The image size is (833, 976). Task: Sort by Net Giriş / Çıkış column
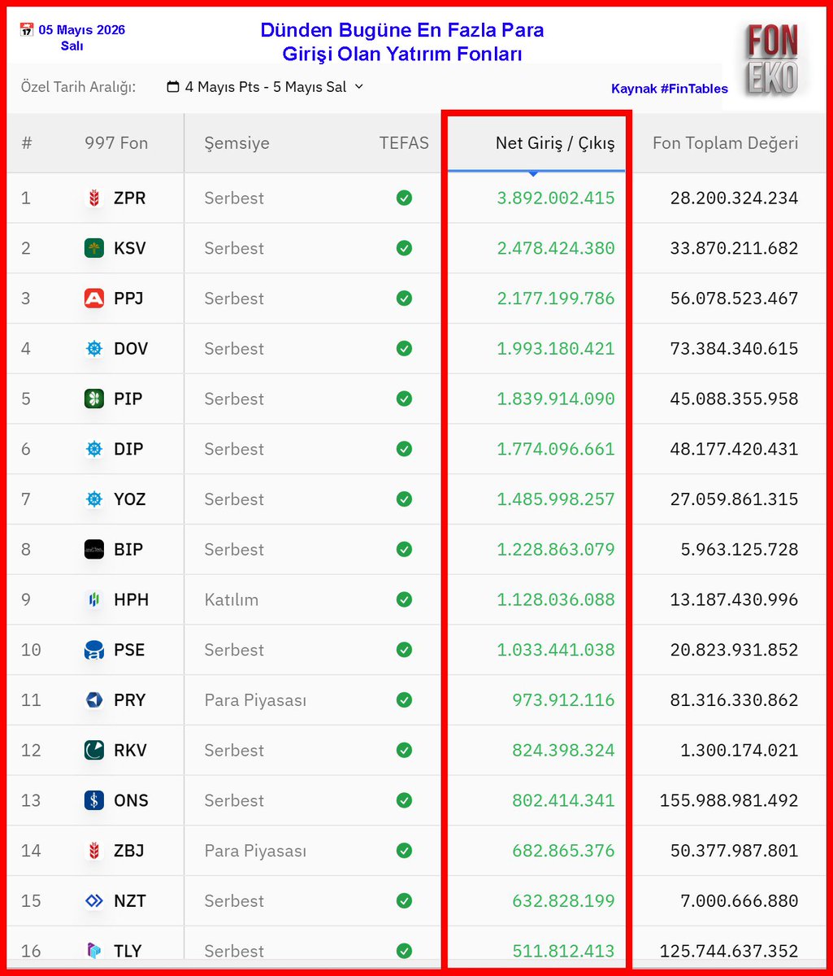pos(555,143)
